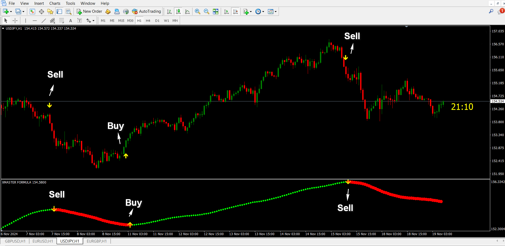Select the H1 timeframe
This screenshot has width=505, height=246.
pos(139,20)
